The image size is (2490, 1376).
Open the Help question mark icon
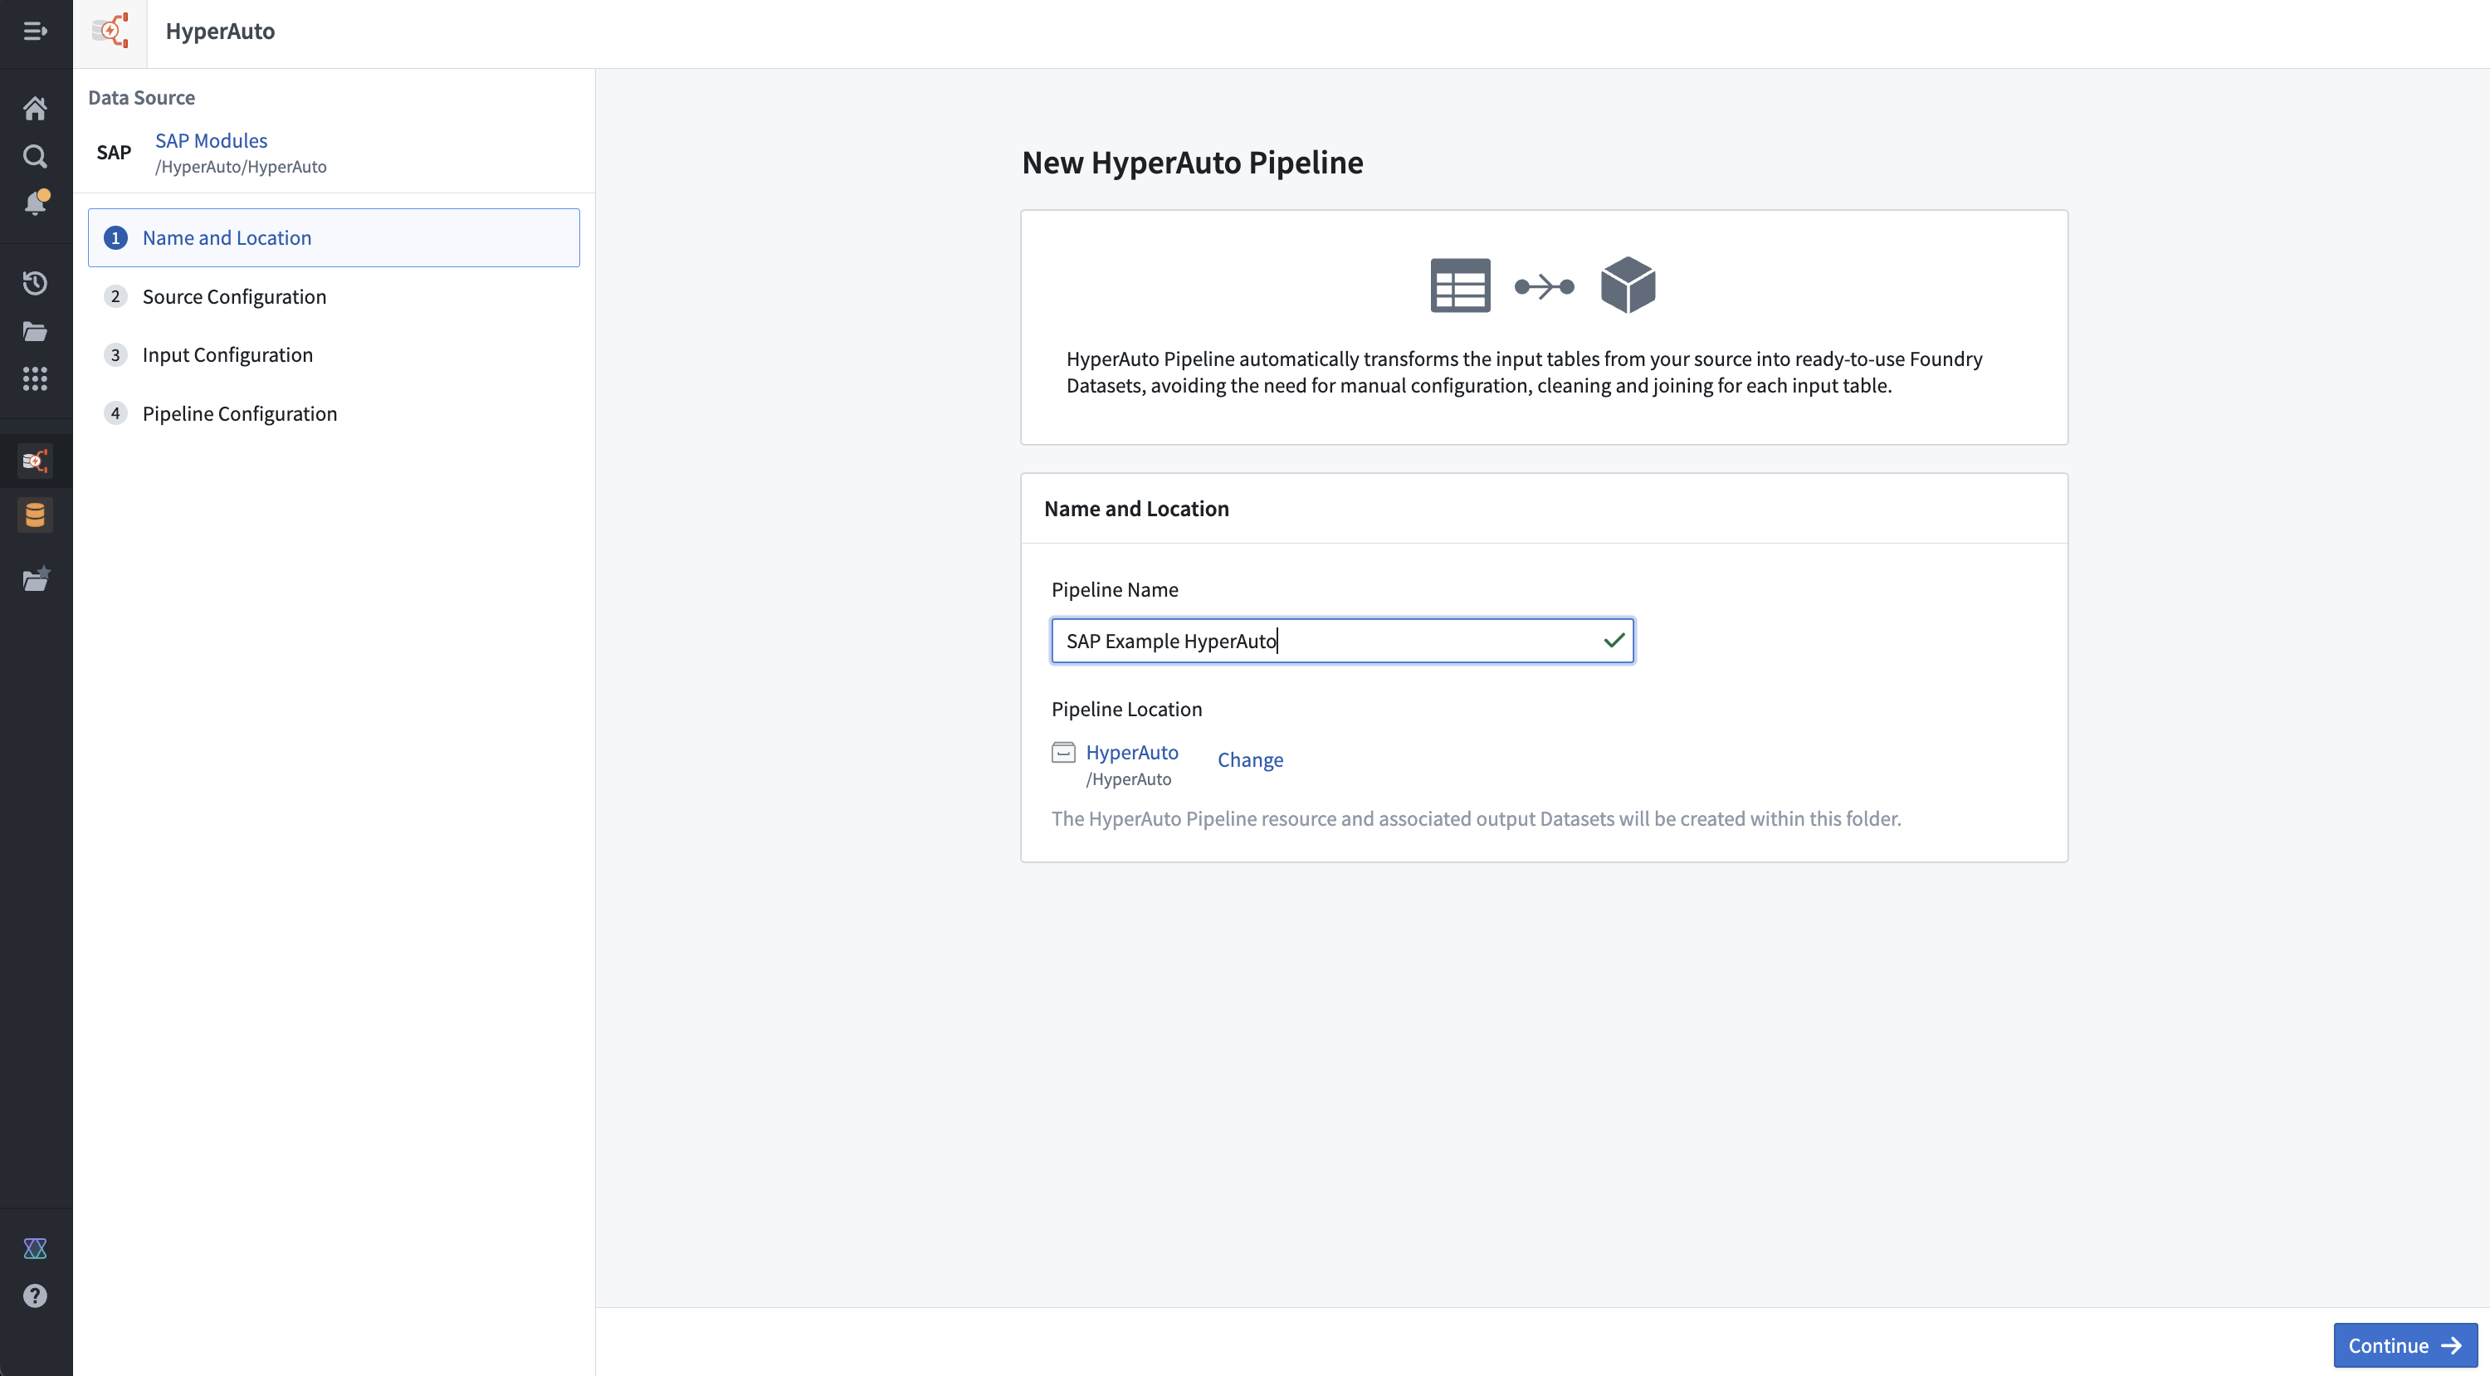pos(36,1295)
